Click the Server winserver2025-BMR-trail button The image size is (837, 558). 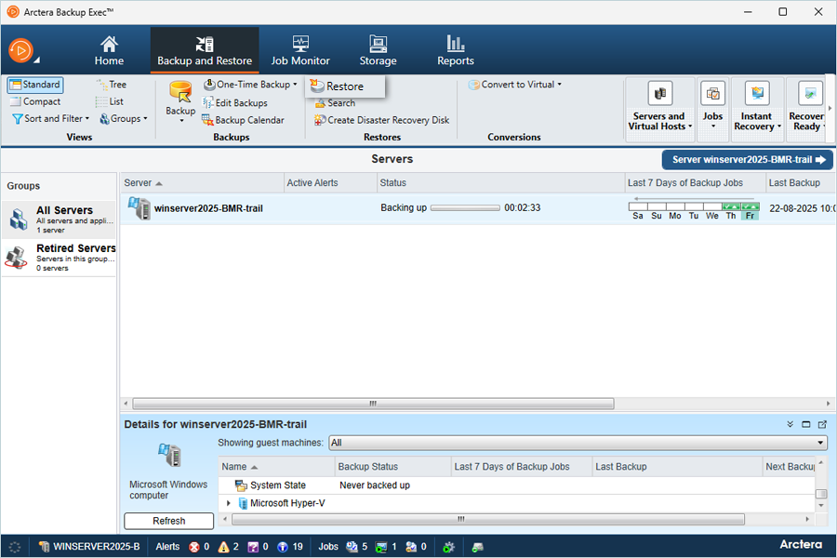(x=748, y=160)
